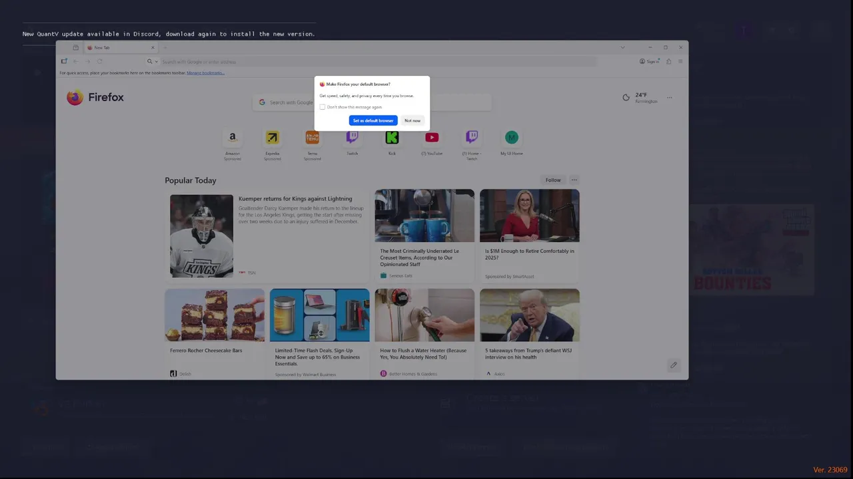Close the New Tab tab
The width and height of the screenshot is (853, 479).
click(153, 47)
